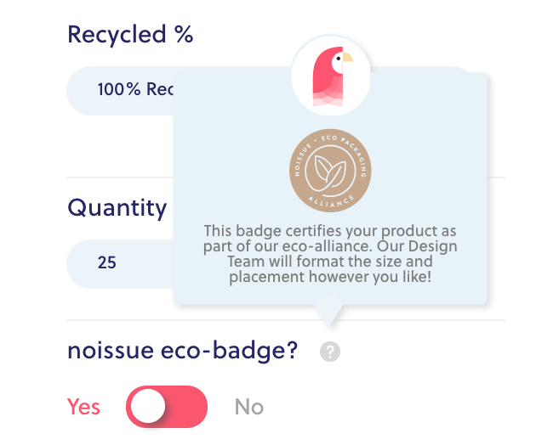Click the Quantity heading

[117, 208]
